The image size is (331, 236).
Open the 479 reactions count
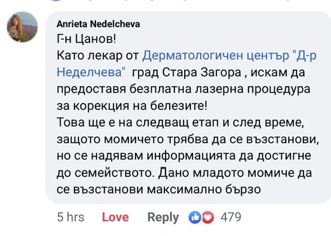tap(230, 217)
